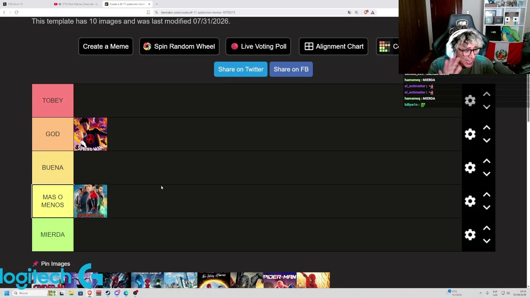Viewport: 530px width, 298px height.
Task: Open settings gear for the TOBEY tier
Action: tap(470, 101)
